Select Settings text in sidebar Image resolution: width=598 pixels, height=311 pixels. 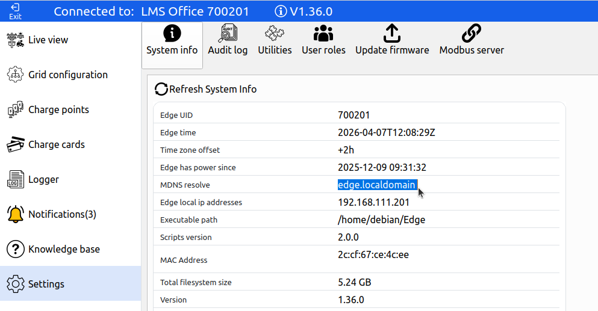pyautogui.click(x=46, y=285)
